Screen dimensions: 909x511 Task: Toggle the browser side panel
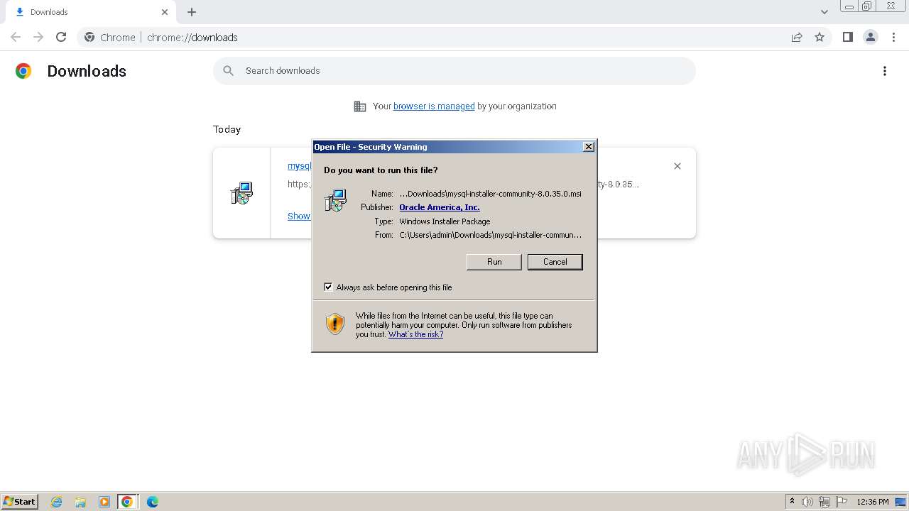(847, 37)
